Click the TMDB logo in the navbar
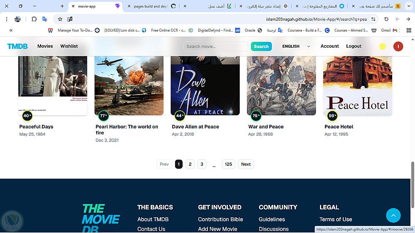Image resolution: width=415 pixels, height=233 pixels. click(17, 46)
